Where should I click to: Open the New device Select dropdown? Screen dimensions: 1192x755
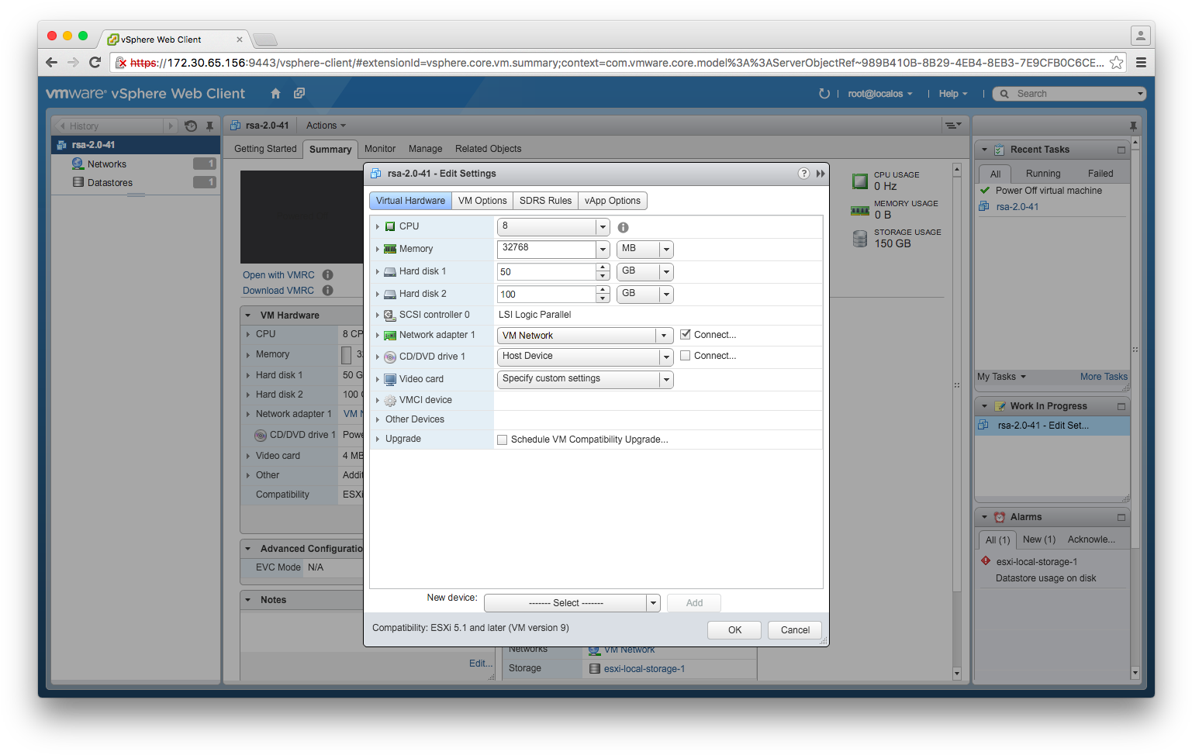point(653,603)
